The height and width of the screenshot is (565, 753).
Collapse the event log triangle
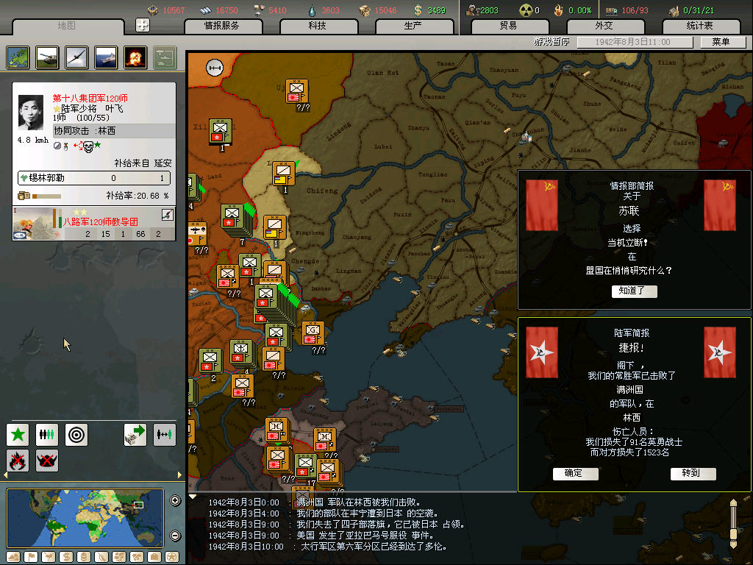coord(193,497)
